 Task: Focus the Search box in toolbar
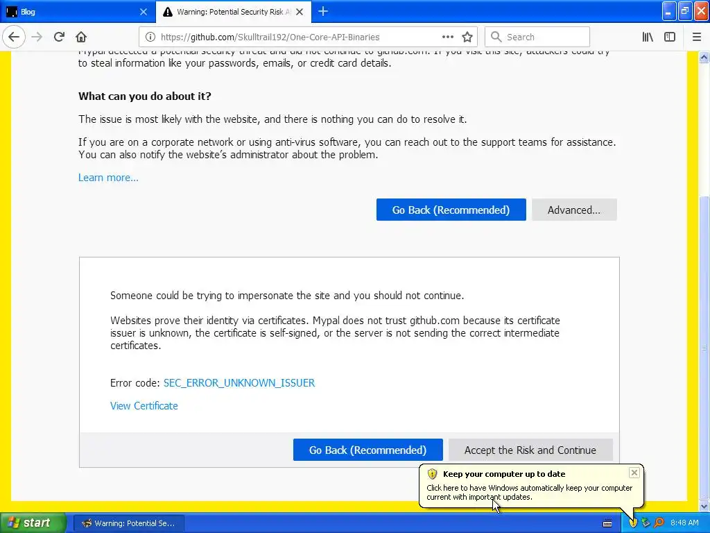[537, 37]
